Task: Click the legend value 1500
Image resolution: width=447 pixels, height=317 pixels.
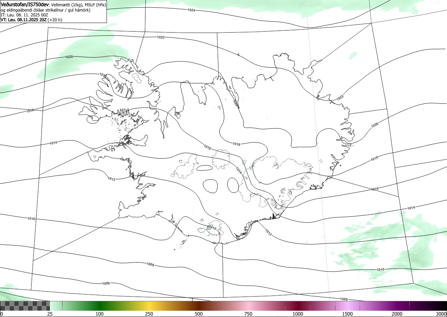Action: coord(347,314)
